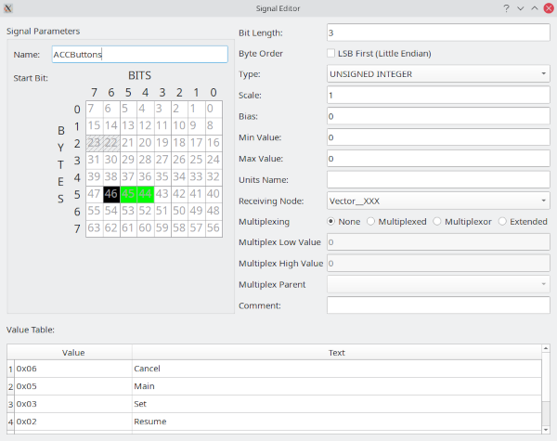
Task: Click the Bit Length input field
Action: tap(438, 32)
